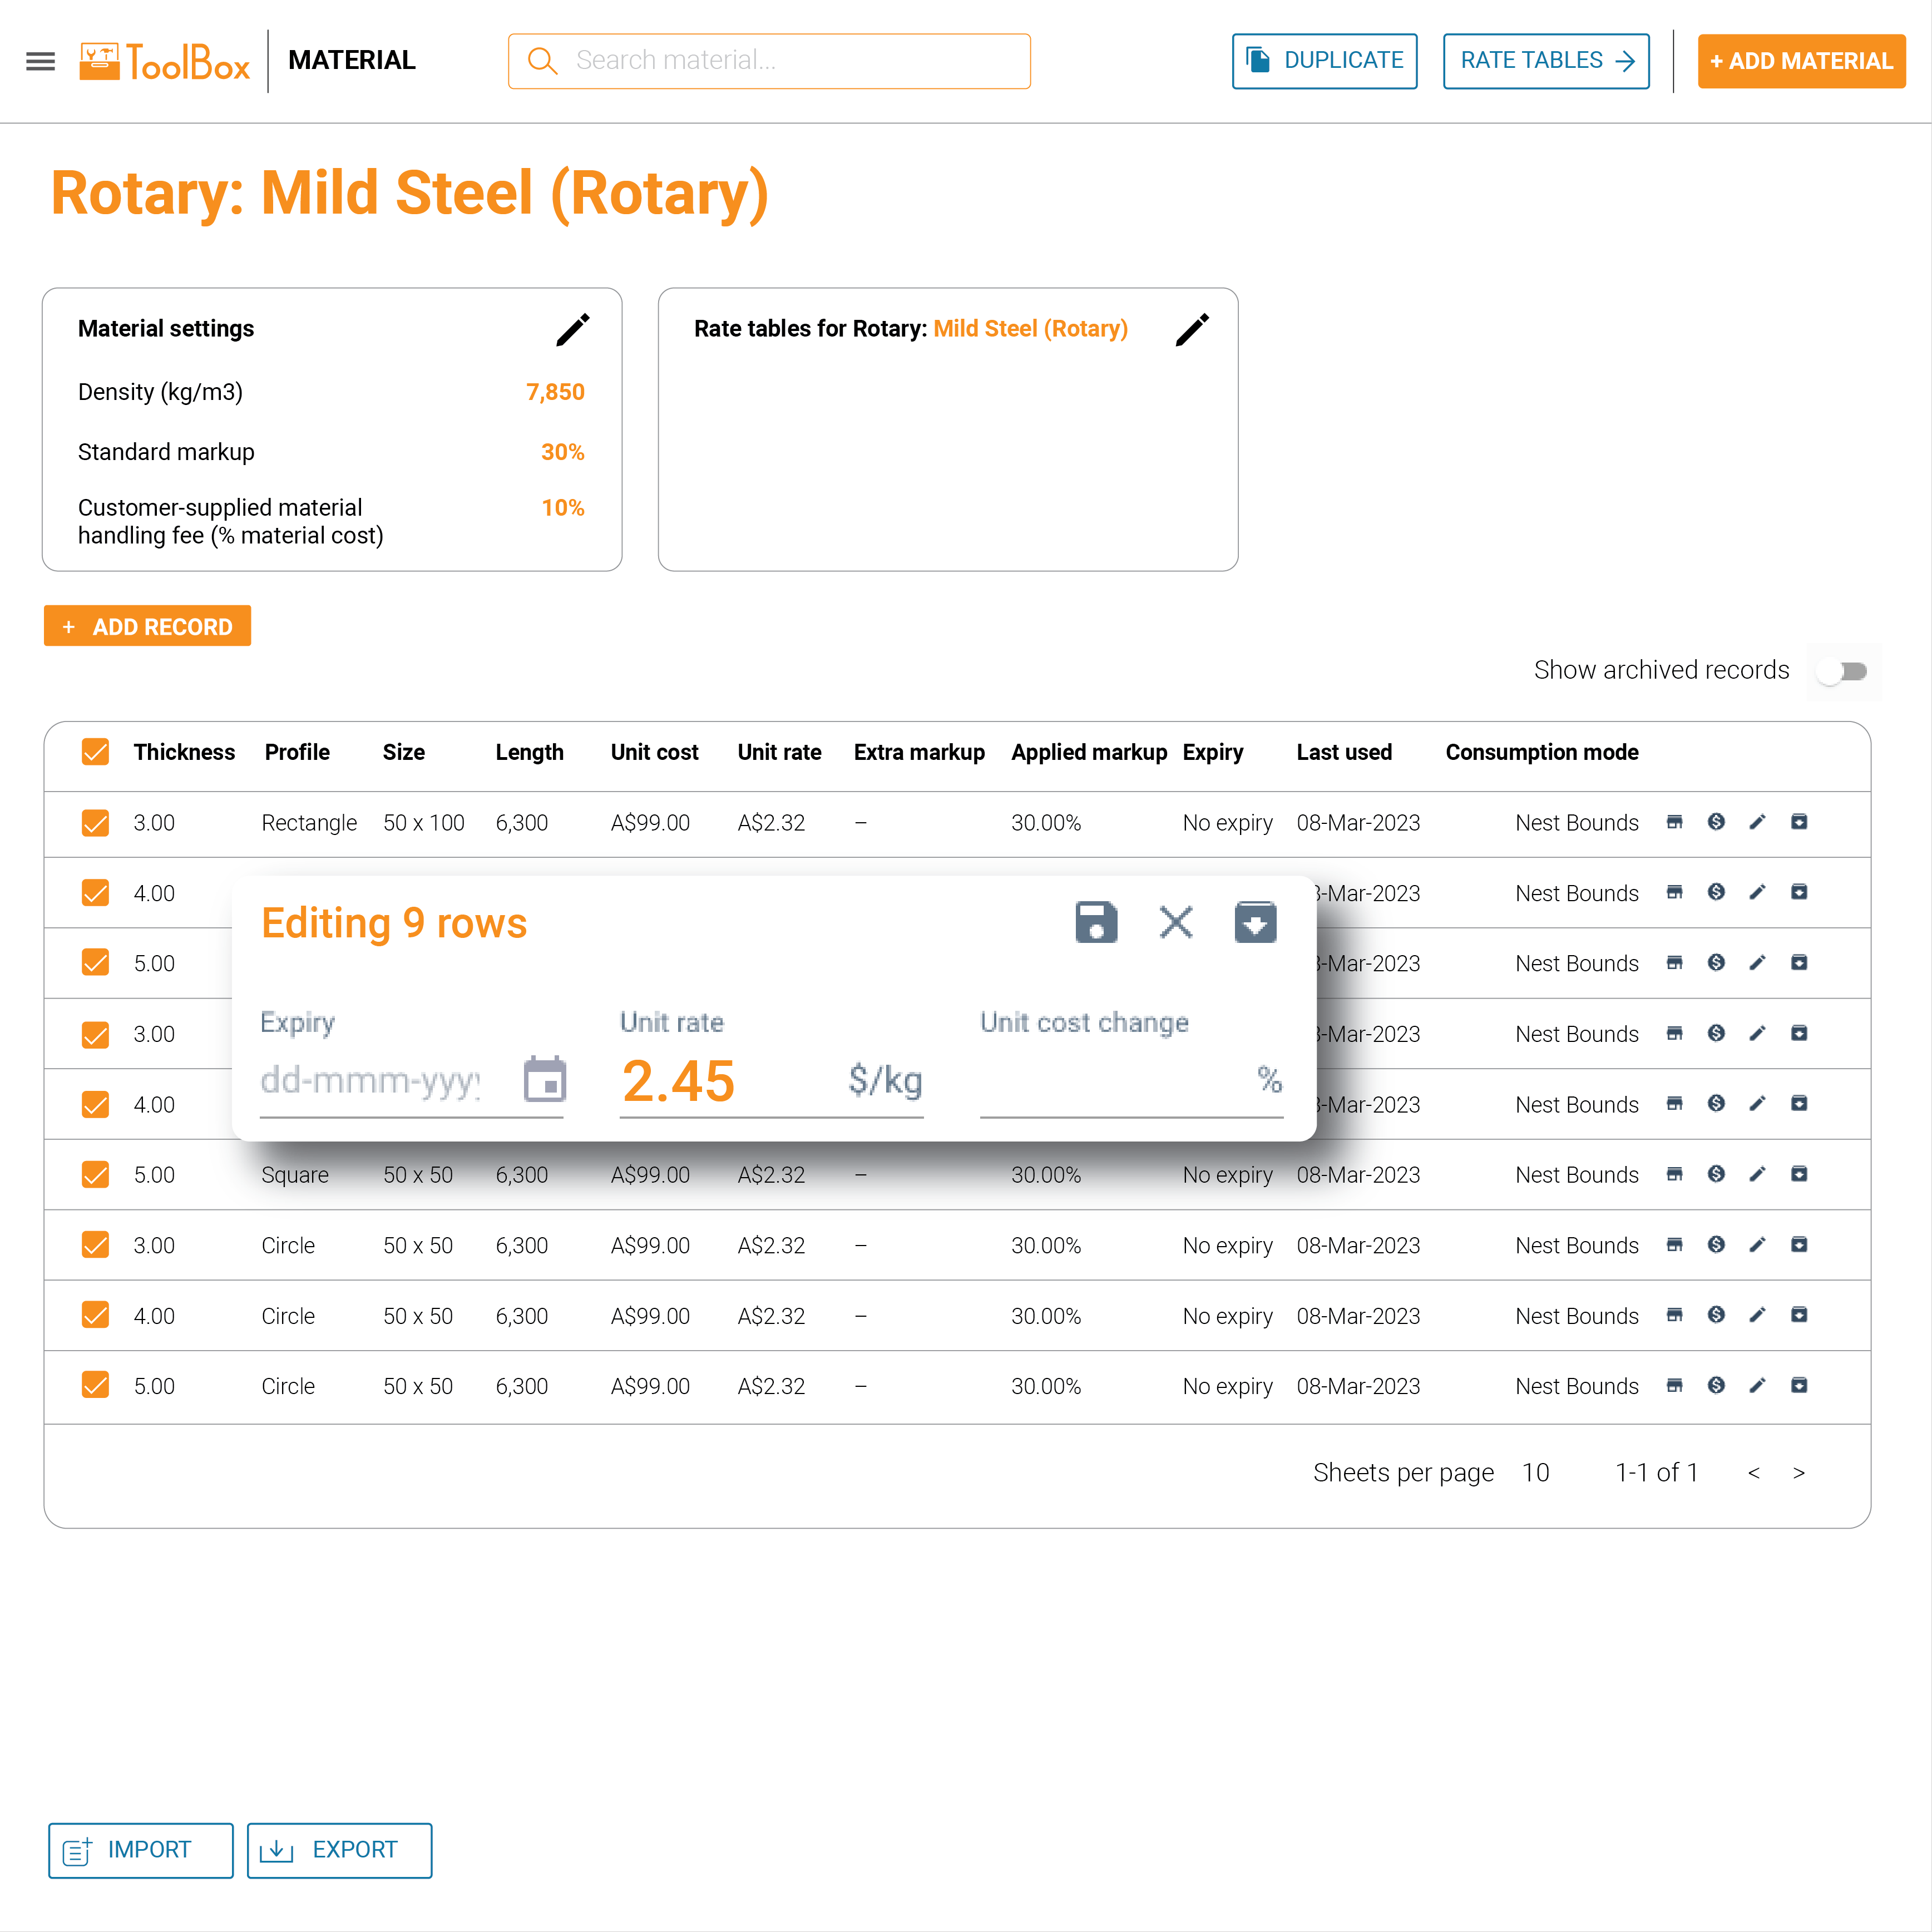
Task: Toggle Show archived records switch
Action: (1844, 671)
